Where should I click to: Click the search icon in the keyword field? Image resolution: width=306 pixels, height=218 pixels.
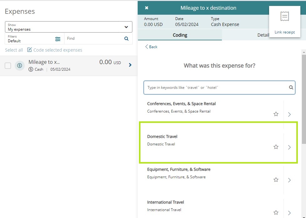point(291,88)
